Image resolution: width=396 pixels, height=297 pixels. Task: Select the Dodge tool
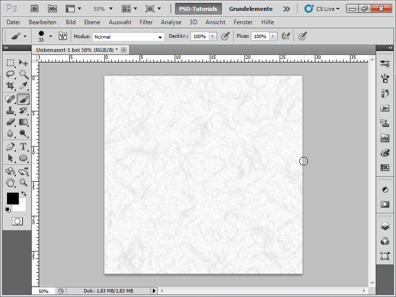(23, 133)
